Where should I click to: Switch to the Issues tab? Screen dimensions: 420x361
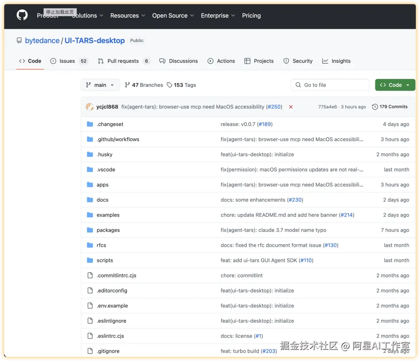pyautogui.click(x=69, y=61)
